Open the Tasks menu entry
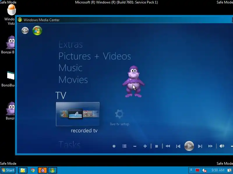The image size is (233, 174). point(70,144)
